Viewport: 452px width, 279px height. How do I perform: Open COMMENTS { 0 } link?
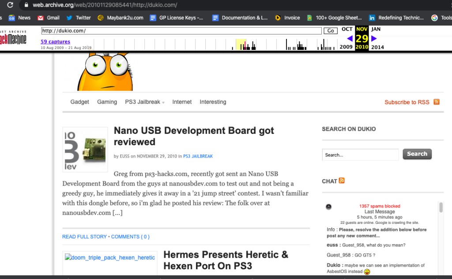[x=130, y=237]
